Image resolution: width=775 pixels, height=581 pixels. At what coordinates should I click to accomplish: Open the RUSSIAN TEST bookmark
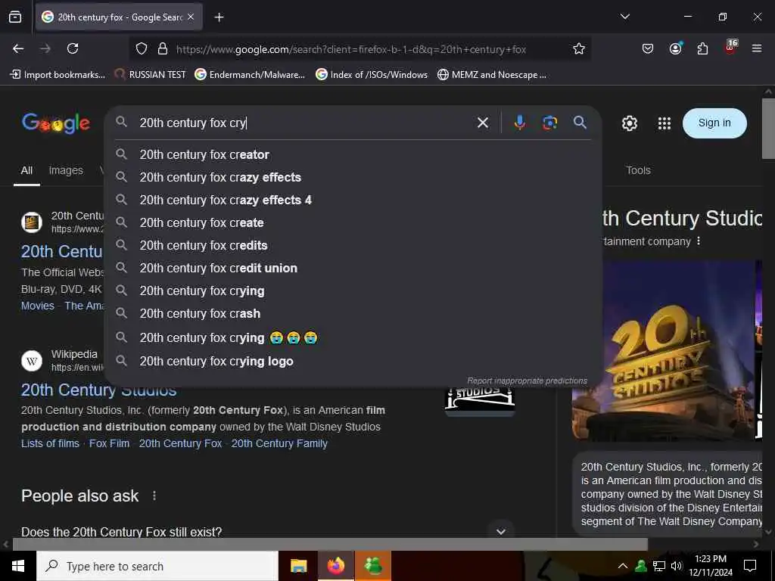[x=151, y=75]
